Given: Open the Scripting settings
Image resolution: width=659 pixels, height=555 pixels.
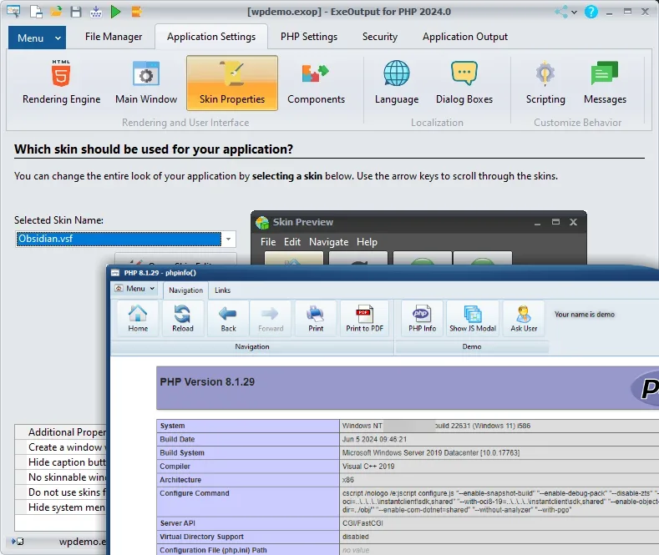Looking at the screenshot, I should coord(545,83).
